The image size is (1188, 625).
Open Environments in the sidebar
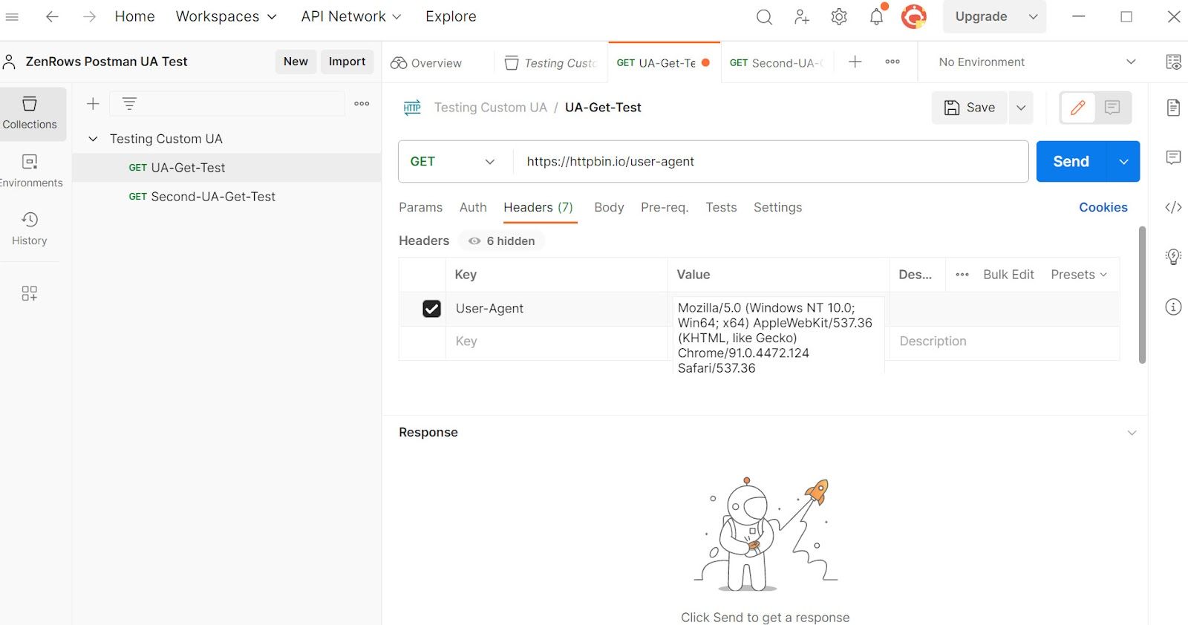30,171
